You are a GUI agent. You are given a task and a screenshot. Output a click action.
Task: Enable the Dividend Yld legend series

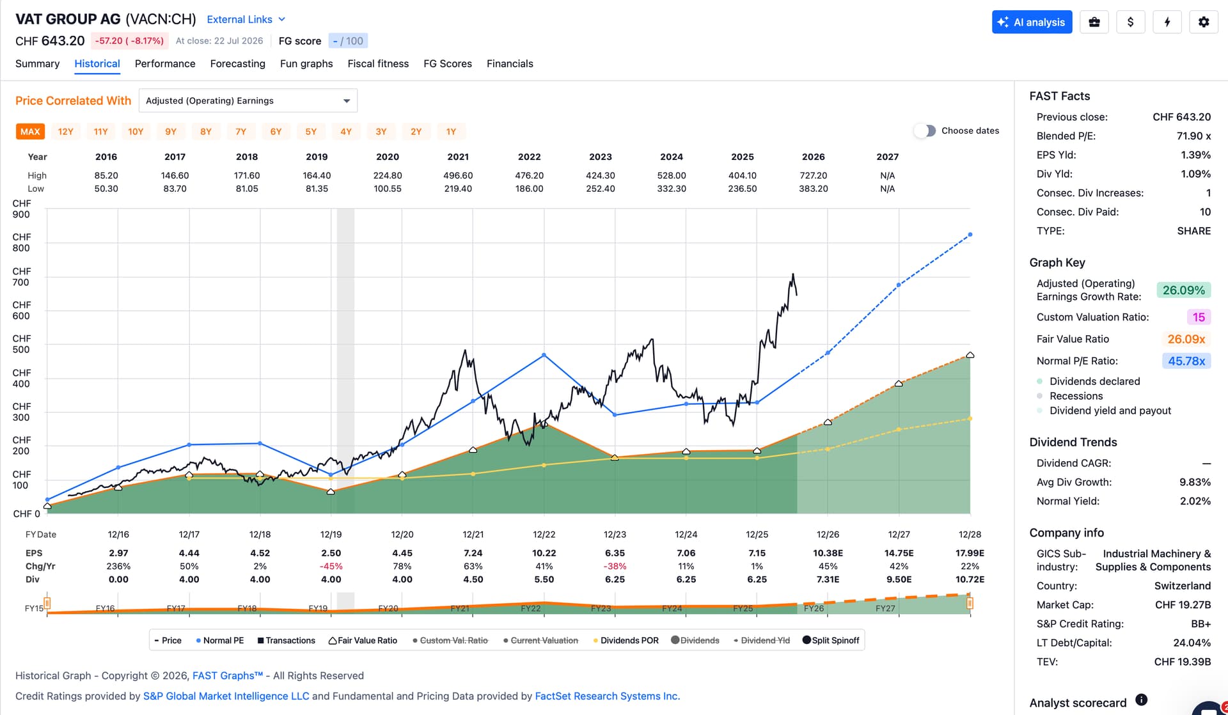click(762, 640)
